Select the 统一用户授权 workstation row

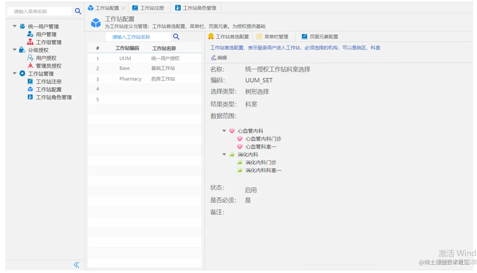click(x=144, y=58)
